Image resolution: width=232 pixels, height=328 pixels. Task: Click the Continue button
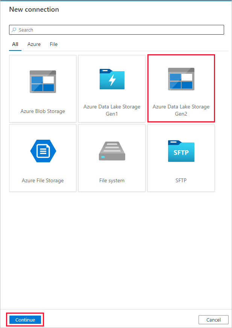pyautogui.click(x=25, y=320)
